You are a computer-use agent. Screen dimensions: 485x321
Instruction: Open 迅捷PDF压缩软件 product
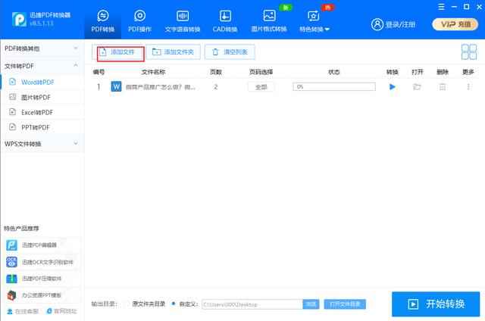[42, 279]
